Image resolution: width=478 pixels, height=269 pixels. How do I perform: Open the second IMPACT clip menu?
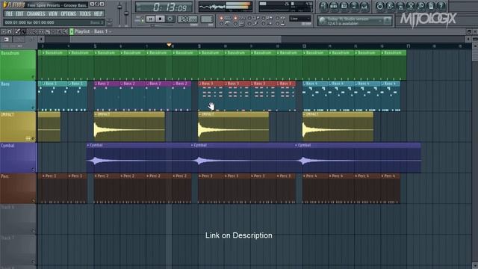(x=96, y=114)
